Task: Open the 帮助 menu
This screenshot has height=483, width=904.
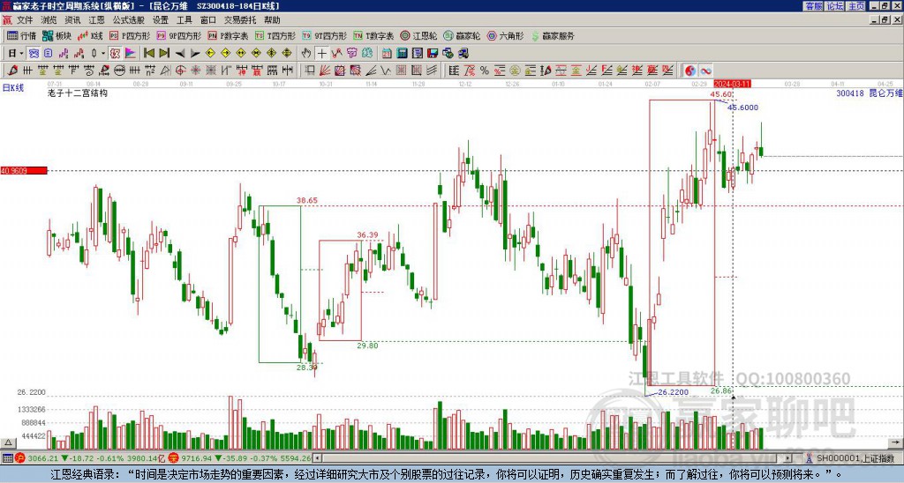Action: tap(272, 20)
